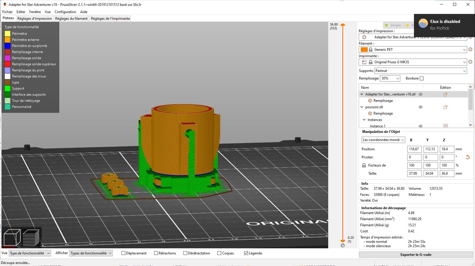Image resolution: width=475 pixels, height=266 pixels.
Task: Switch to the 3D editor cube view
Action: tap(12, 237)
